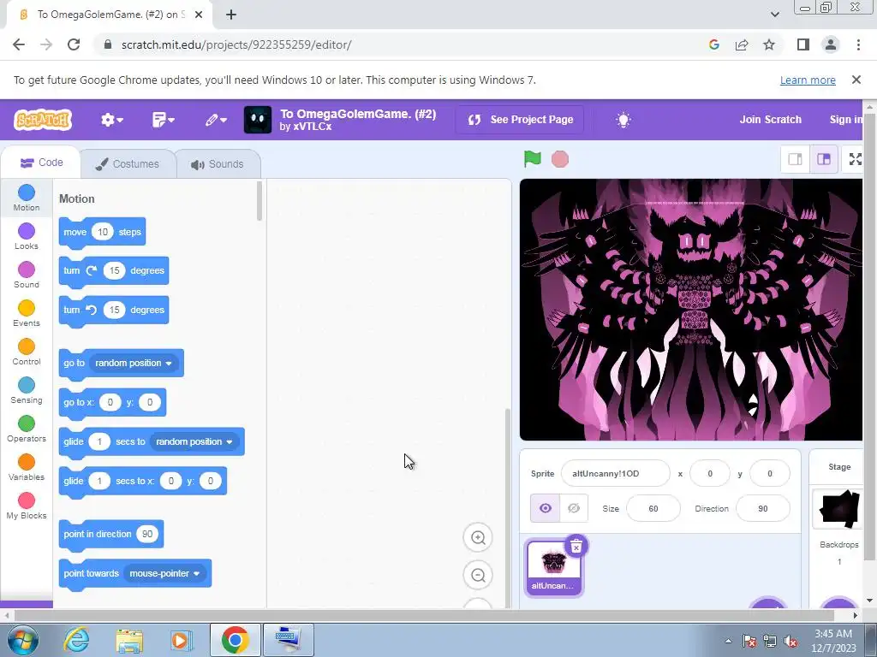Click x value in 'go to x' block

tap(110, 402)
